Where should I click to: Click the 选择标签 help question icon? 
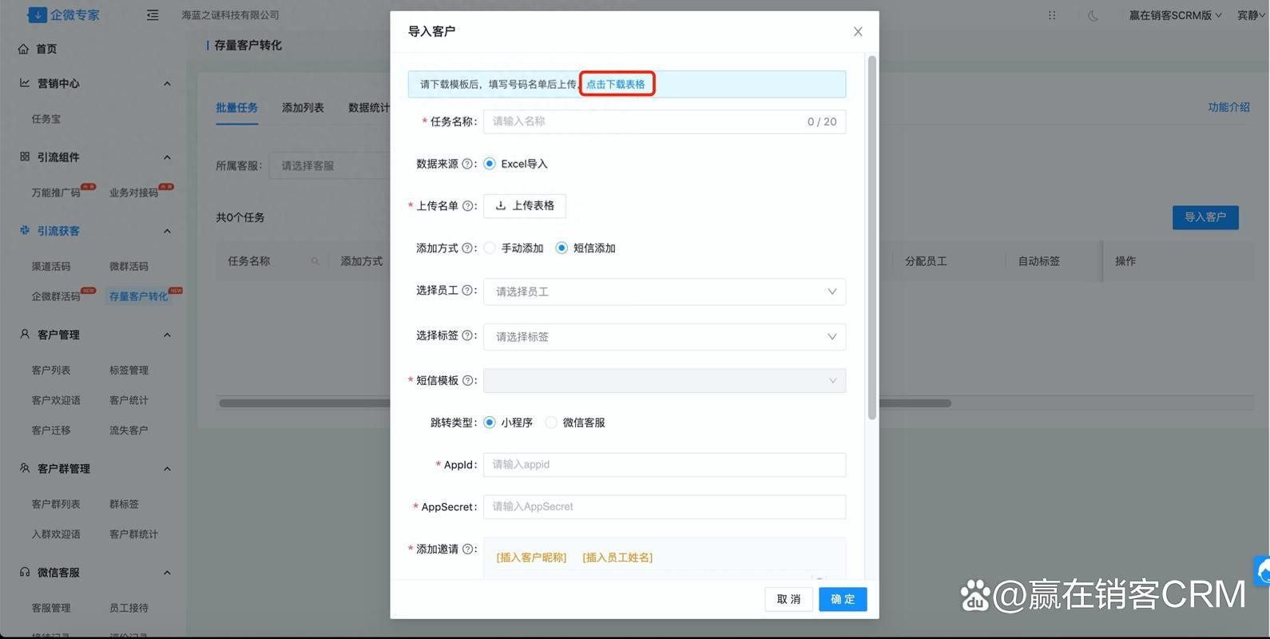pyautogui.click(x=467, y=335)
